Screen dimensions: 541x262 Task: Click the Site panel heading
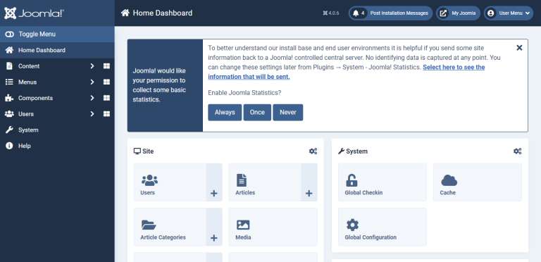(144, 151)
